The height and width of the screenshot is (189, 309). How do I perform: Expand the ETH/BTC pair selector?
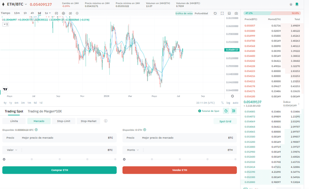[26, 4]
